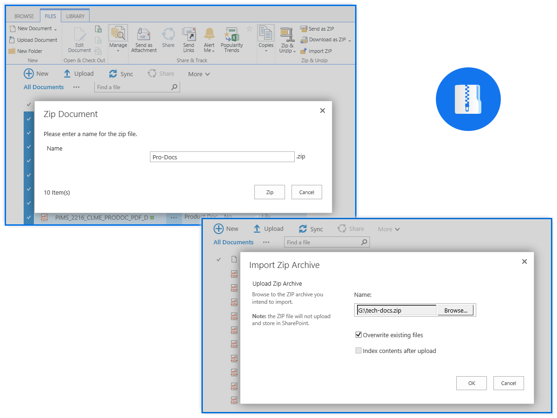Open the LIBRARY ribbon tab
Screen dimensions: 557x418
[x=75, y=16]
